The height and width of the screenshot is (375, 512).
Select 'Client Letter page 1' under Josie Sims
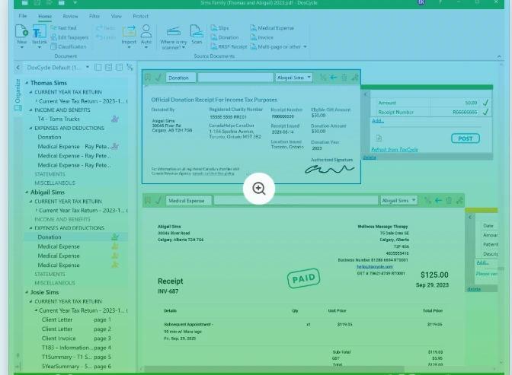[x=76, y=320]
